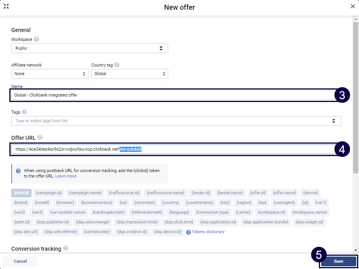Click the collapse window icon in top-left

6,7
